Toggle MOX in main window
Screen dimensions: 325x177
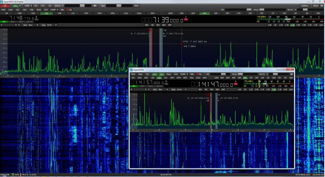point(3,9)
